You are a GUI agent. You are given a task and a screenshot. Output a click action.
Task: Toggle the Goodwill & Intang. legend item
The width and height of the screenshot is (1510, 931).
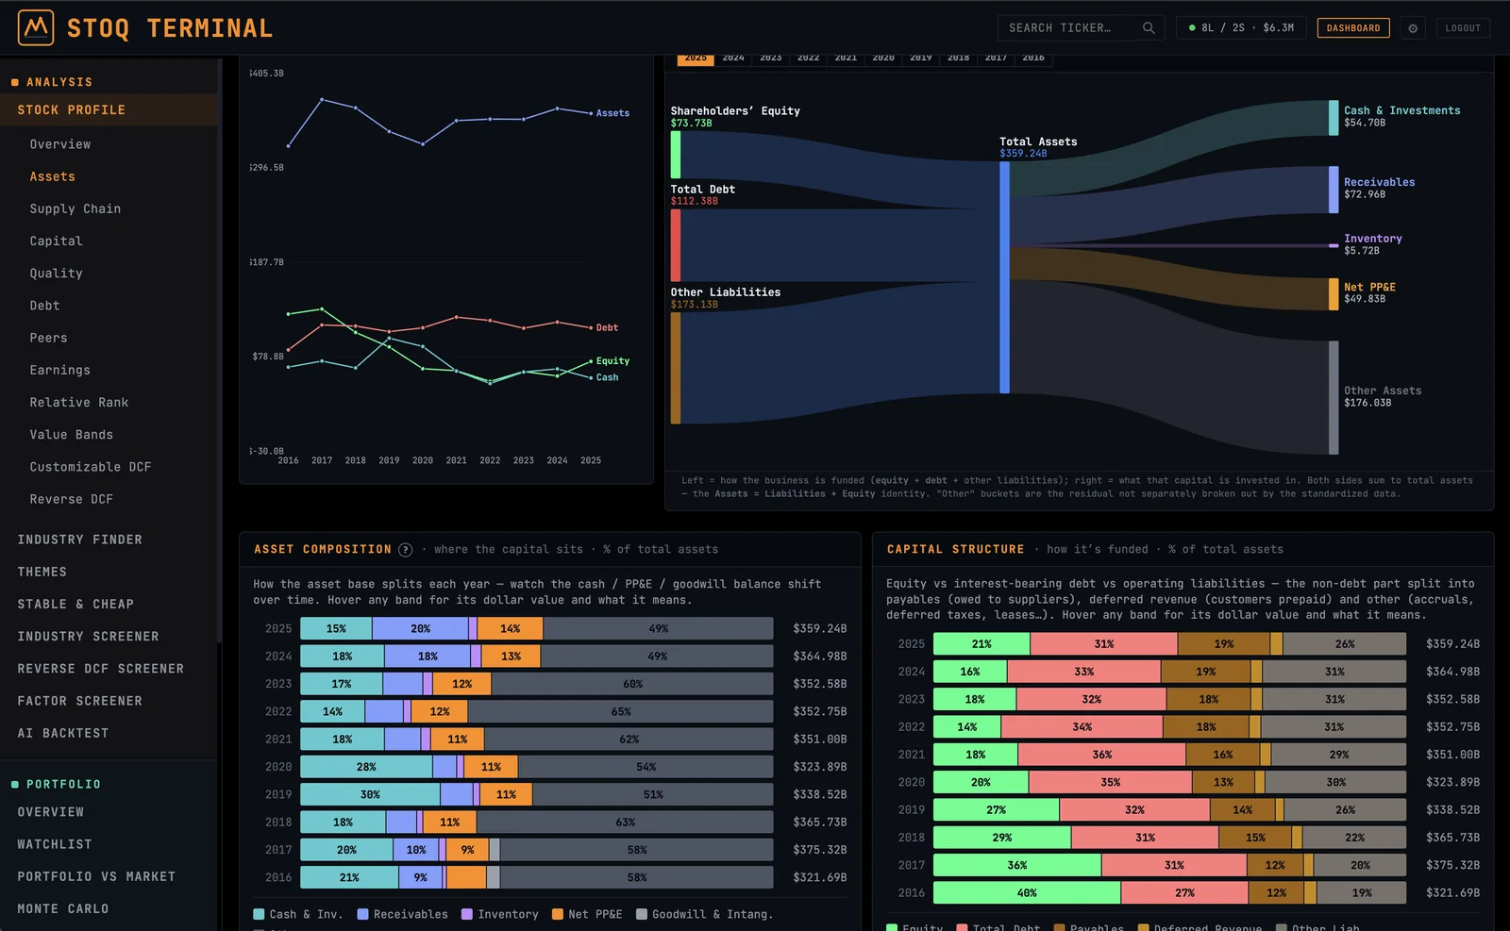(x=704, y=914)
